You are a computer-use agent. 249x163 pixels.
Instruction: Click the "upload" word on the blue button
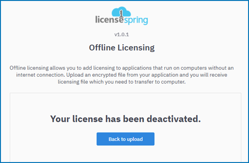(x=135, y=139)
